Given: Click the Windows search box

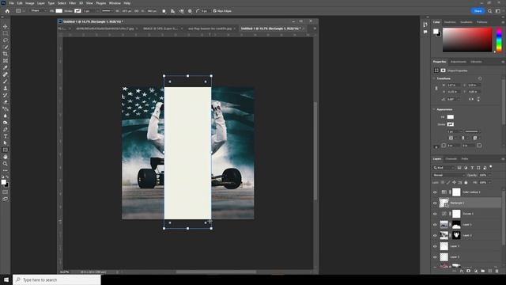Looking at the screenshot, I should [x=57, y=279].
